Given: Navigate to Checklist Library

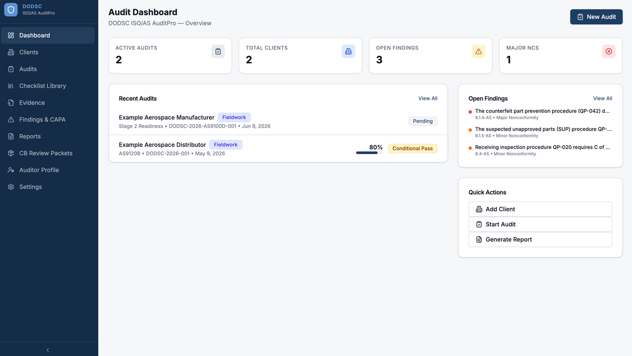Looking at the screenshot, I should coord(48,86).
